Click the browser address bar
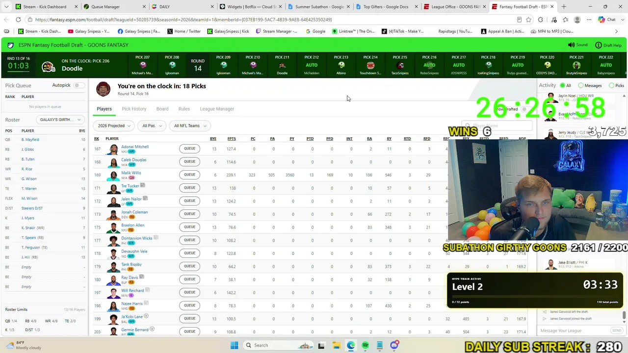628x353 pixels. [275, 20]
